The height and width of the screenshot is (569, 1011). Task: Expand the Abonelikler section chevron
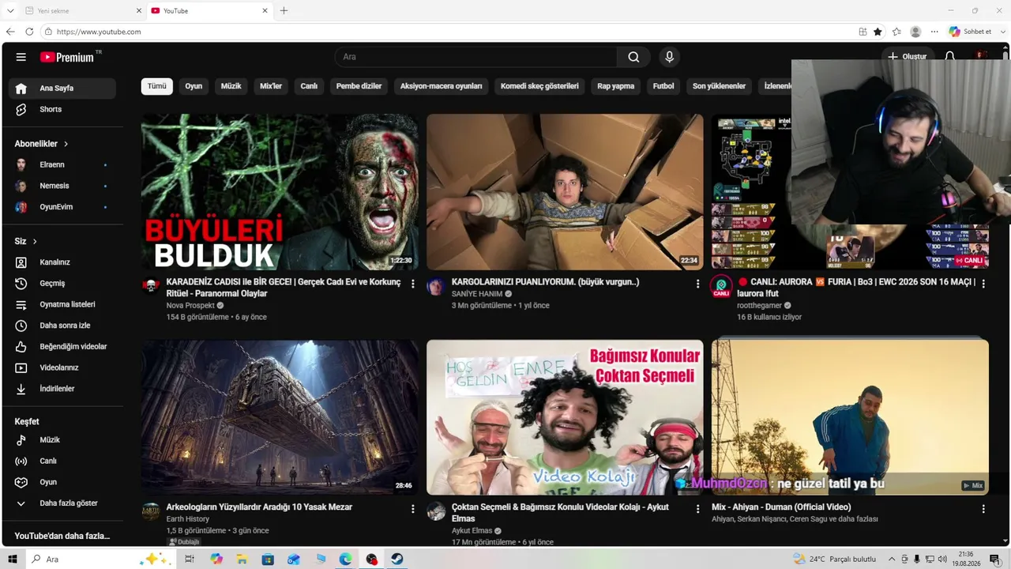click(66, 144)
